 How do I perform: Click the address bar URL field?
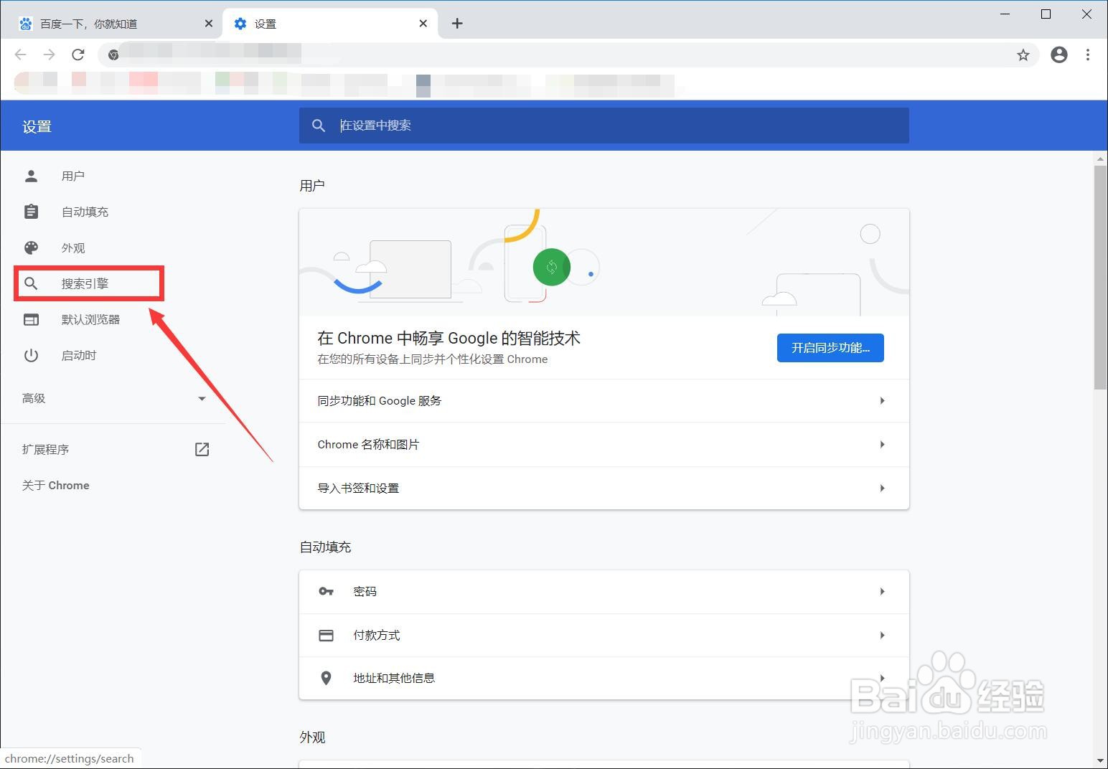point(567,55)
